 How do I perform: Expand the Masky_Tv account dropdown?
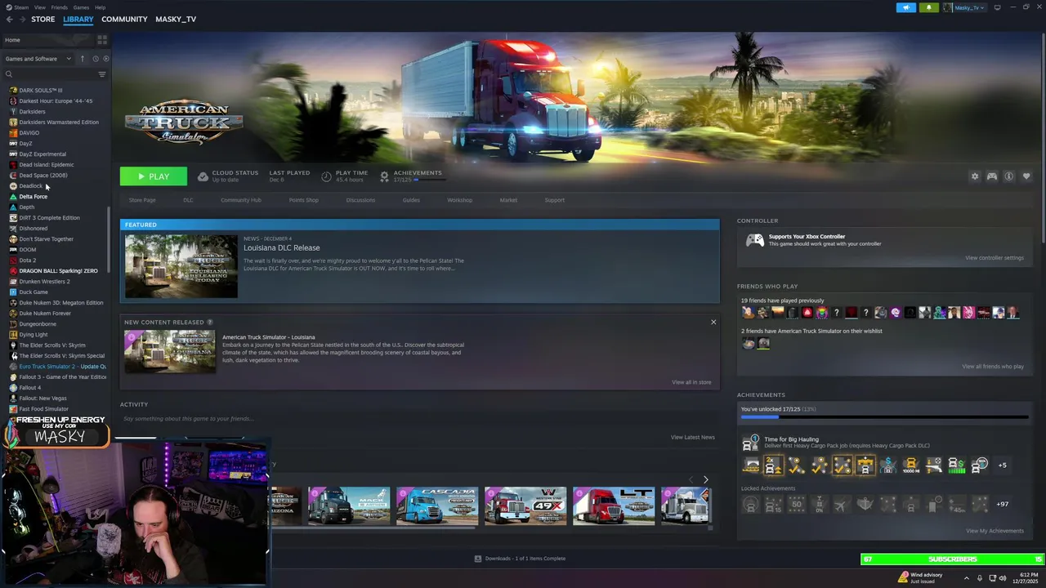pos(964,7)
